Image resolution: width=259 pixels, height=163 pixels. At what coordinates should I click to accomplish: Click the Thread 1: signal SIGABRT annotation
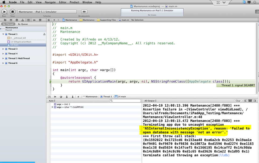point(236,85)
